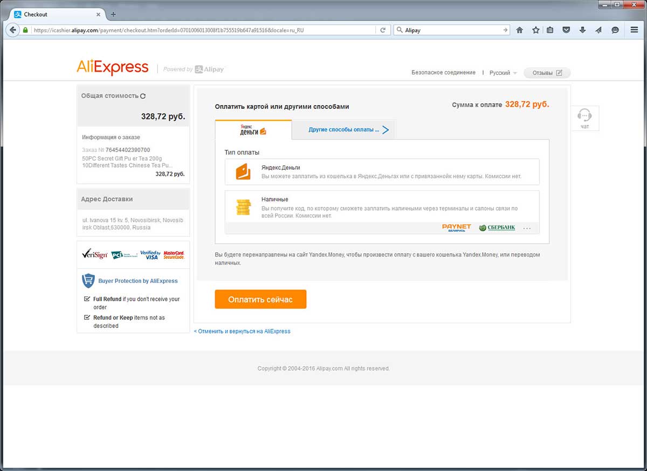
Task: Click the Alipay search box
Action: (x=452, y=30)
